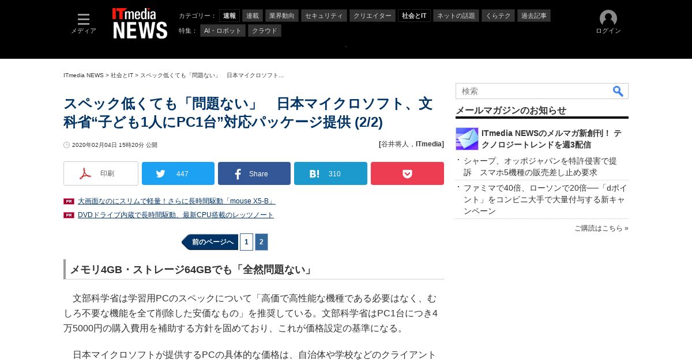Click the search magnifier icon

[x=618, y=91]
